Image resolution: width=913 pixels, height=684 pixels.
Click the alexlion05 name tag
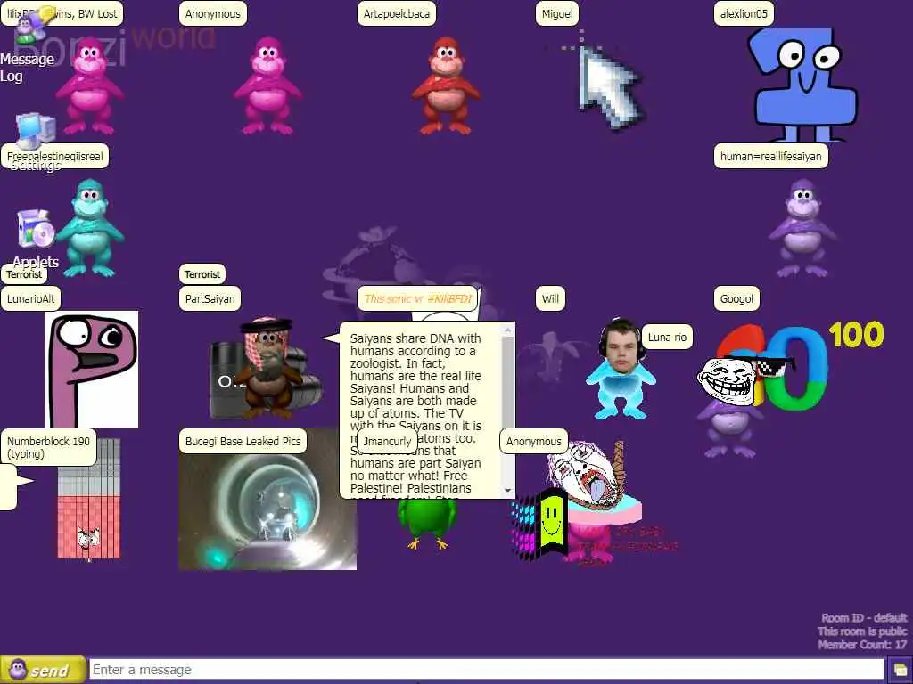744,13
